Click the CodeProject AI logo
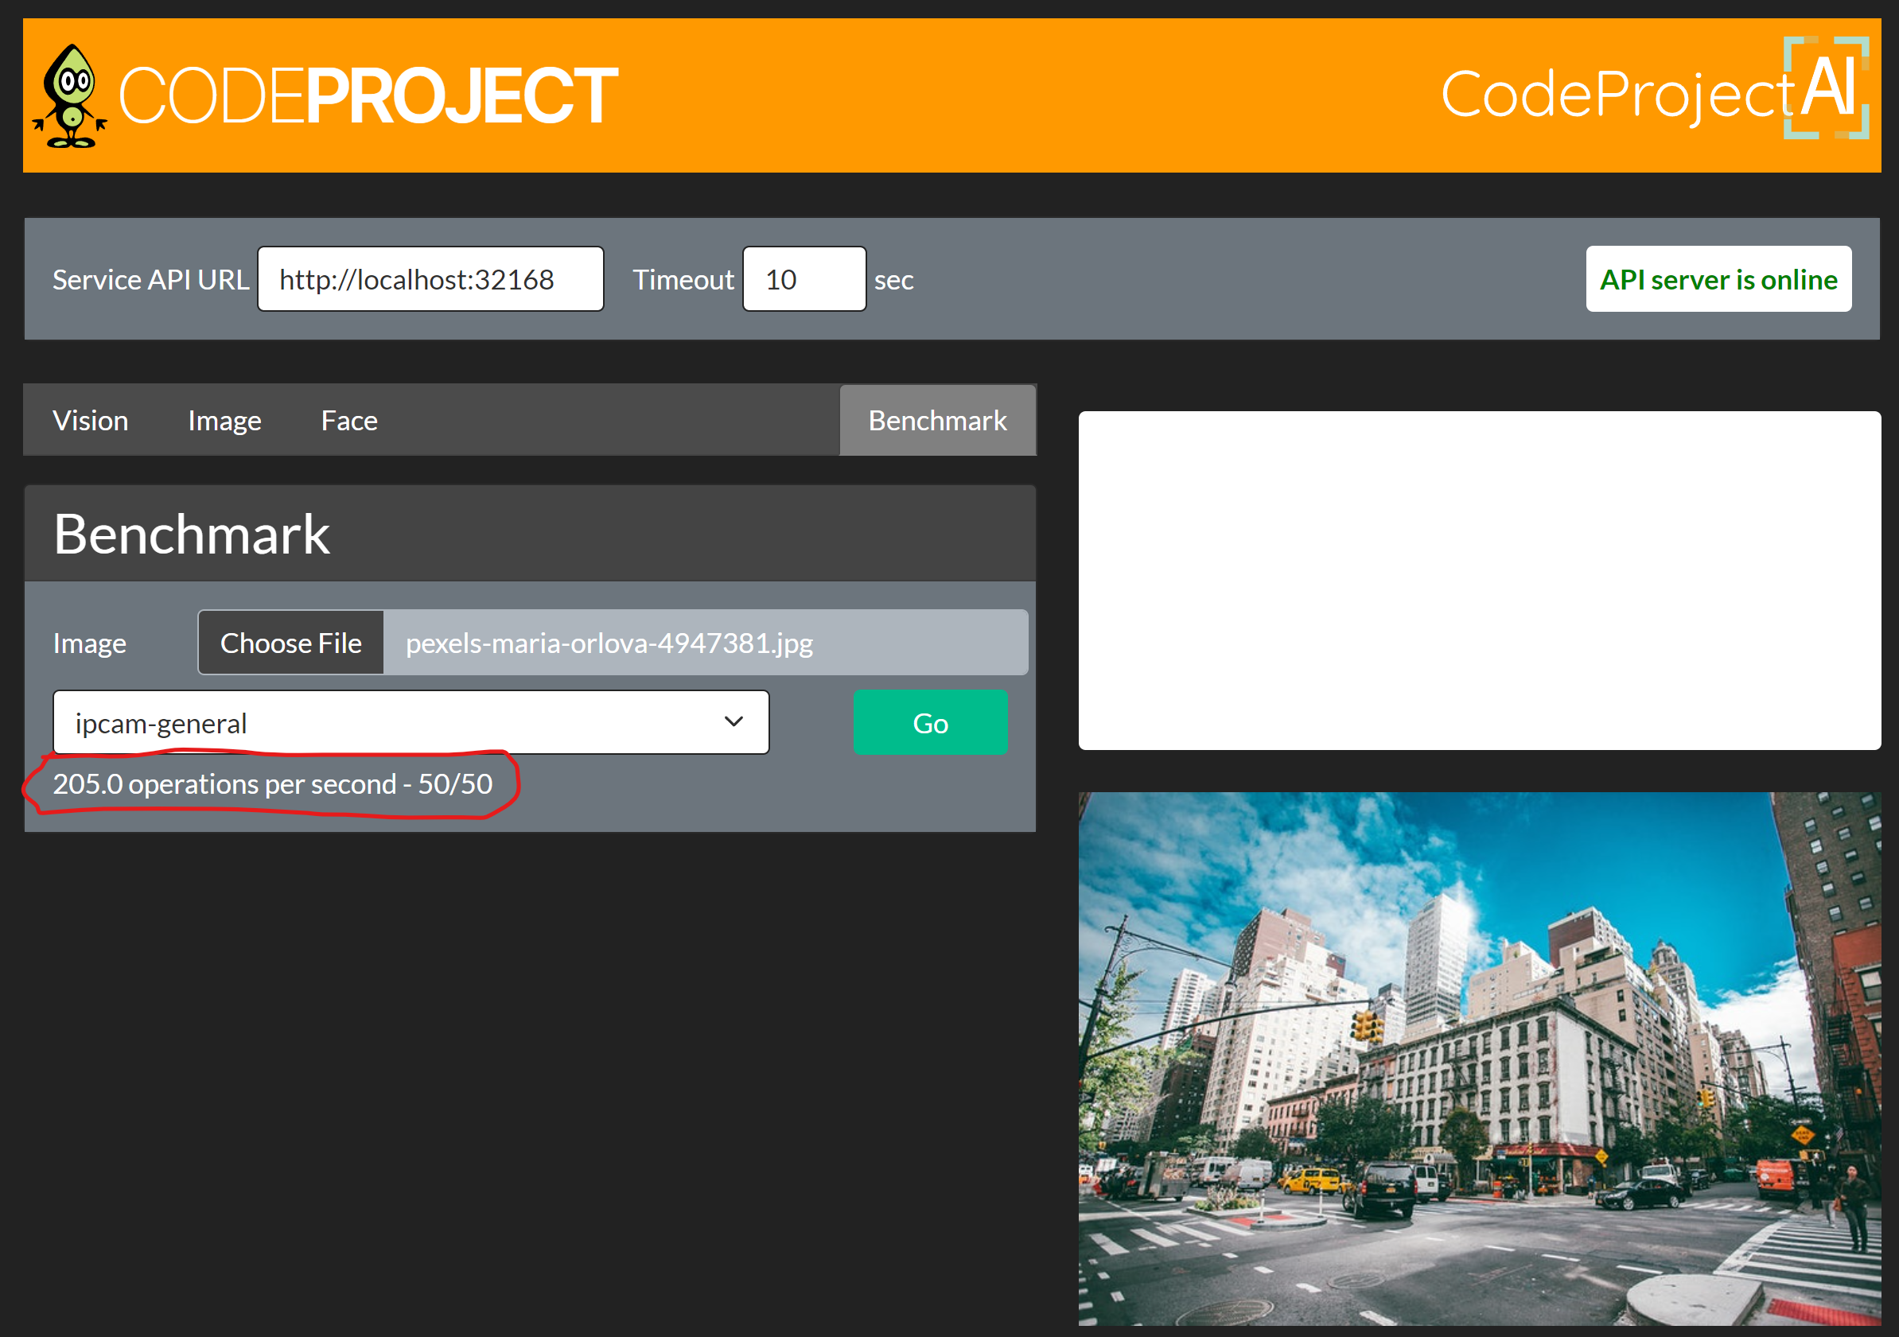The width and height of the screenshot is (1899, 1337). pos(1654,89)
